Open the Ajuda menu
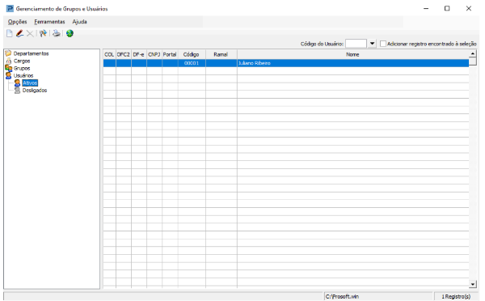 tap(79, 22)
